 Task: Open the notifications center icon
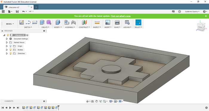[x=173, y=11]
